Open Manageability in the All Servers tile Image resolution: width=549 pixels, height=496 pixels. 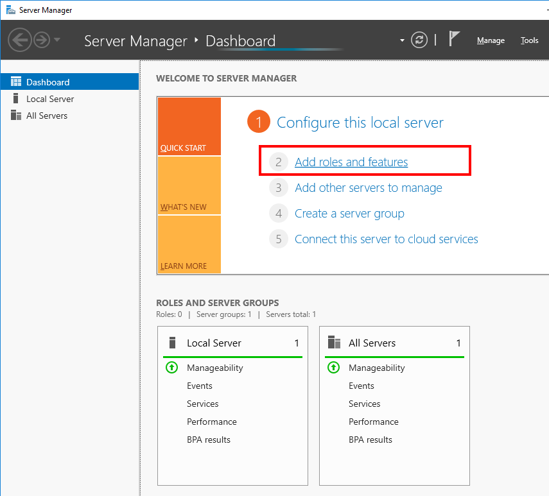376,368
